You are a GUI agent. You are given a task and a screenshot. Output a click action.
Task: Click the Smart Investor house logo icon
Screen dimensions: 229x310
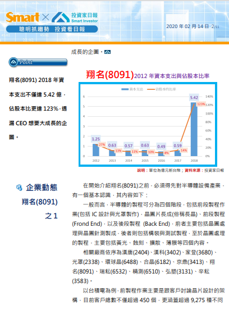pyautogui.click(x=61, y=17)
